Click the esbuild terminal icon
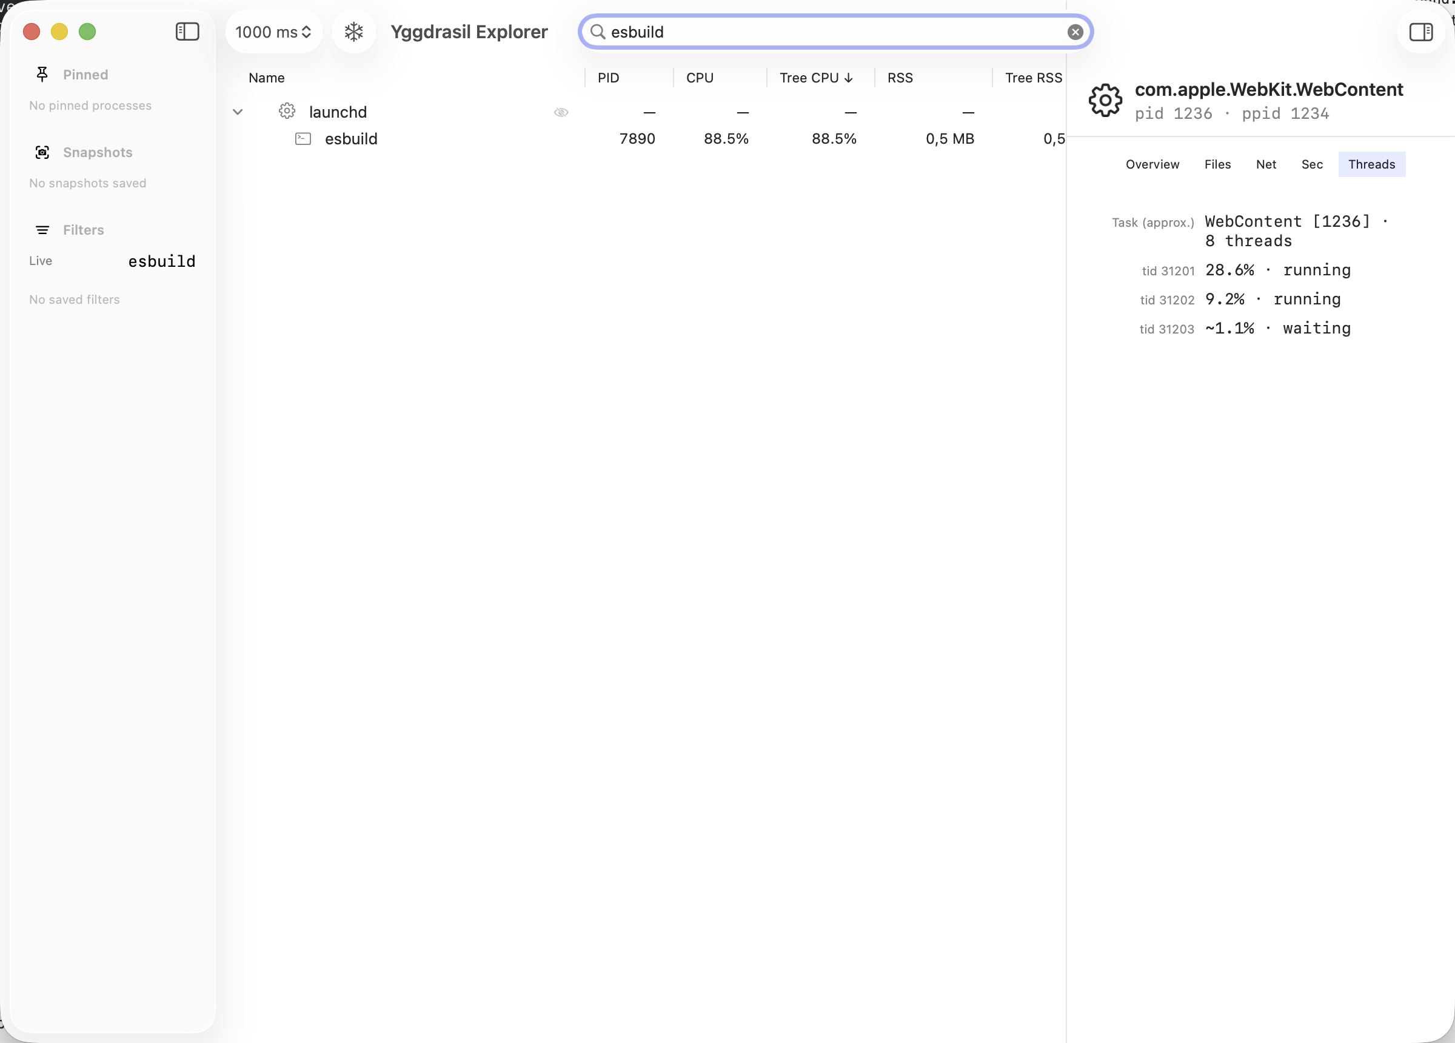Viewport: 1455px width, 1043px height. click(303, 139)
